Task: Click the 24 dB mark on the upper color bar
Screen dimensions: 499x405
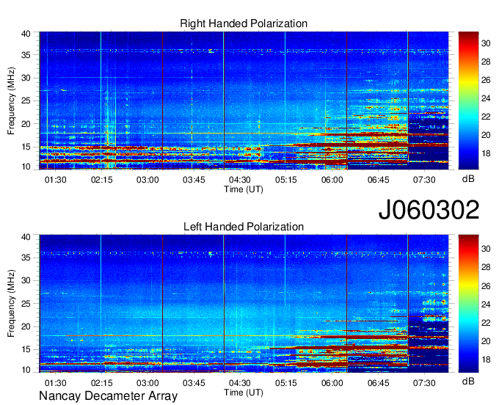Action: [x=486, y=98]
